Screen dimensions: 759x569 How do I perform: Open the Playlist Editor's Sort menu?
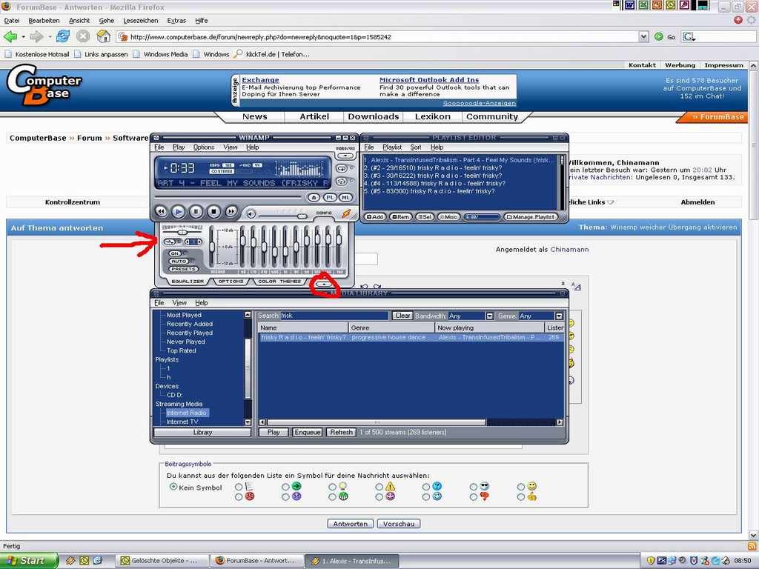[416, 147]
